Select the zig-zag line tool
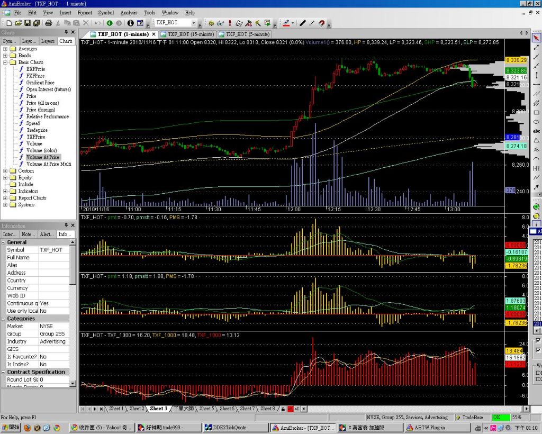542x434 pixels. tap(536, 177)
